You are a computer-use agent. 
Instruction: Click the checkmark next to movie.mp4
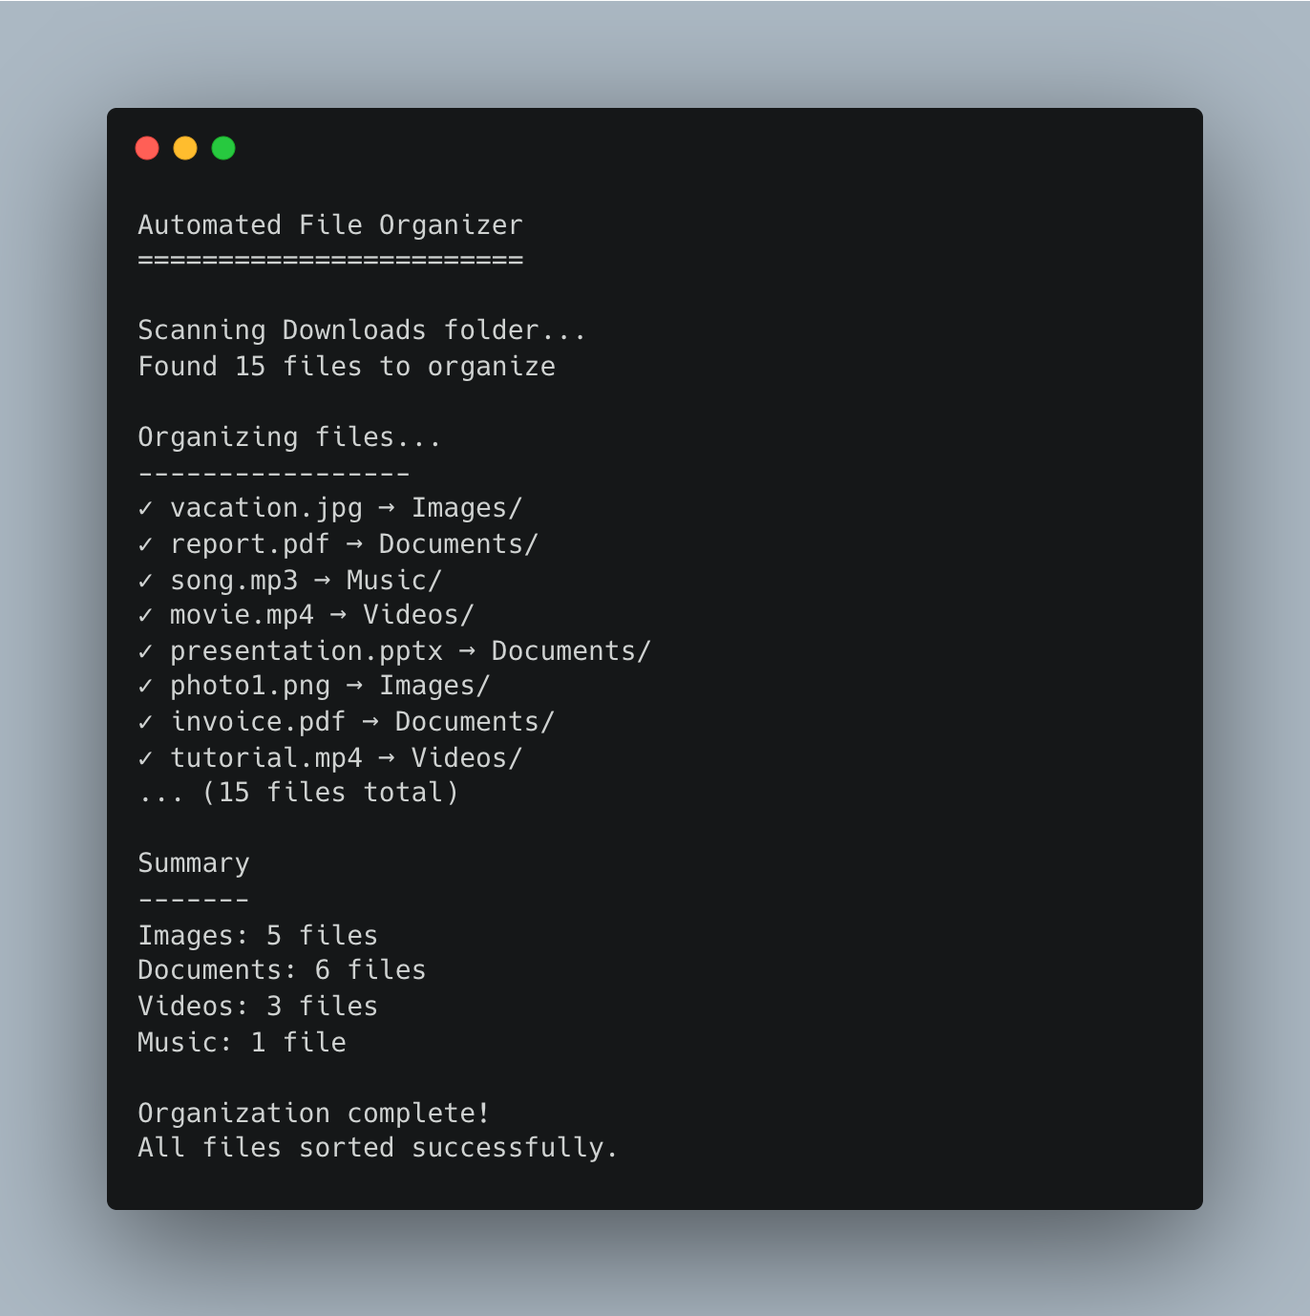tap(145, 616)
